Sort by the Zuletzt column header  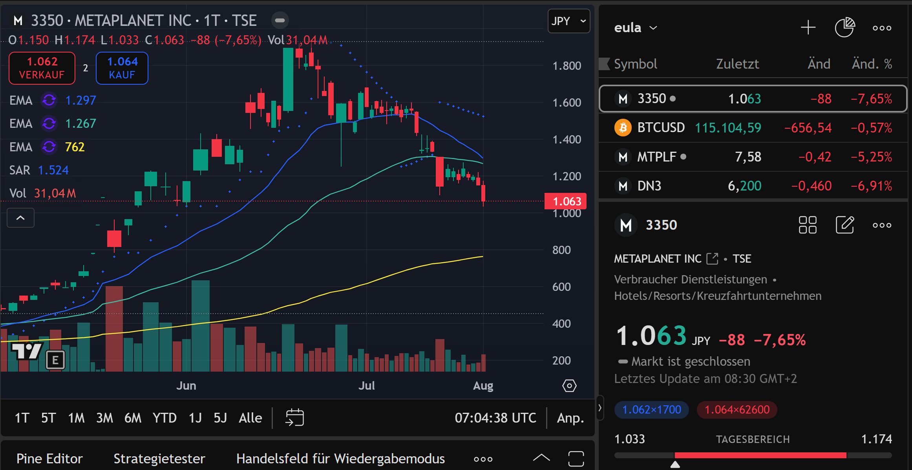click(737, 64)
